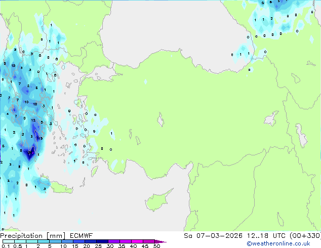Screen dimensions: 321x248
Task: Click the 40 to 45 mm magenta legend box
Action: coord(137,241)
